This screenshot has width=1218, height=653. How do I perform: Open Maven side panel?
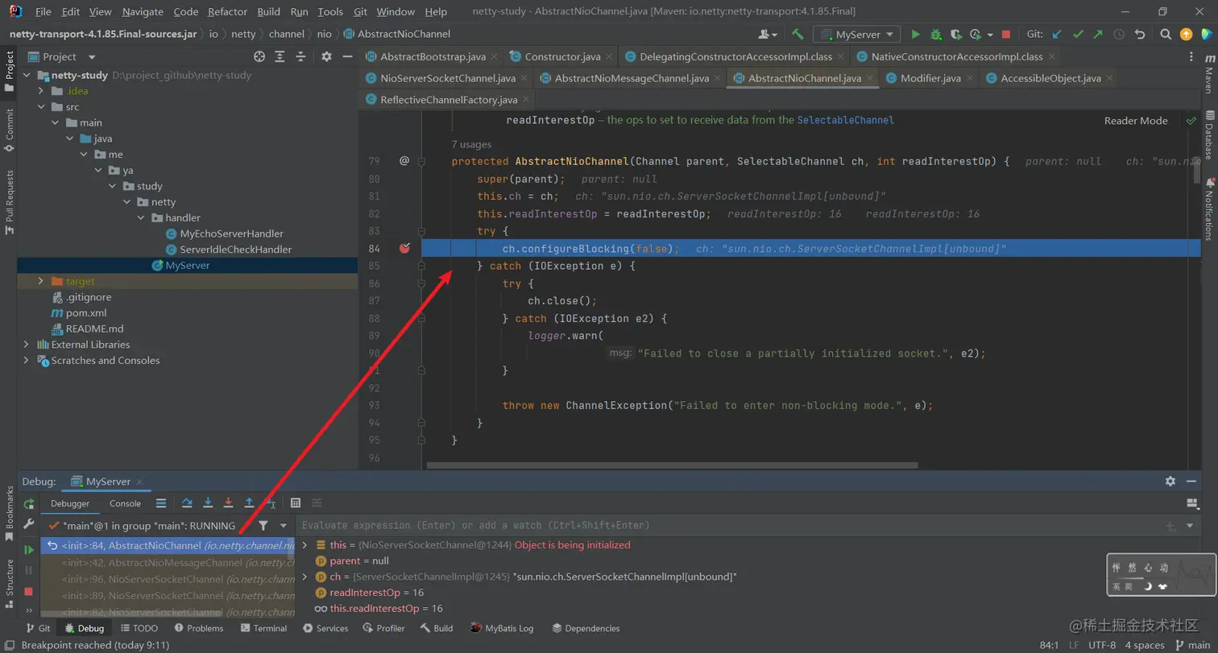(x=1209, y=74)
